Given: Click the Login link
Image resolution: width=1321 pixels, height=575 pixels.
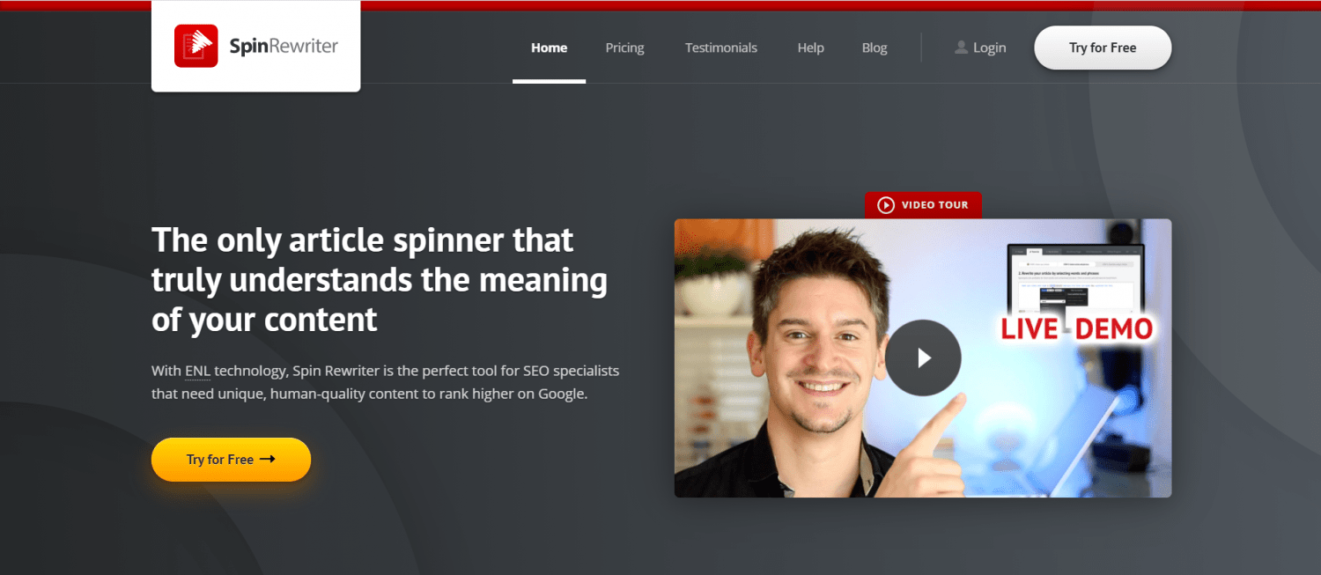Looking at the screenshot, I should 989,48.
